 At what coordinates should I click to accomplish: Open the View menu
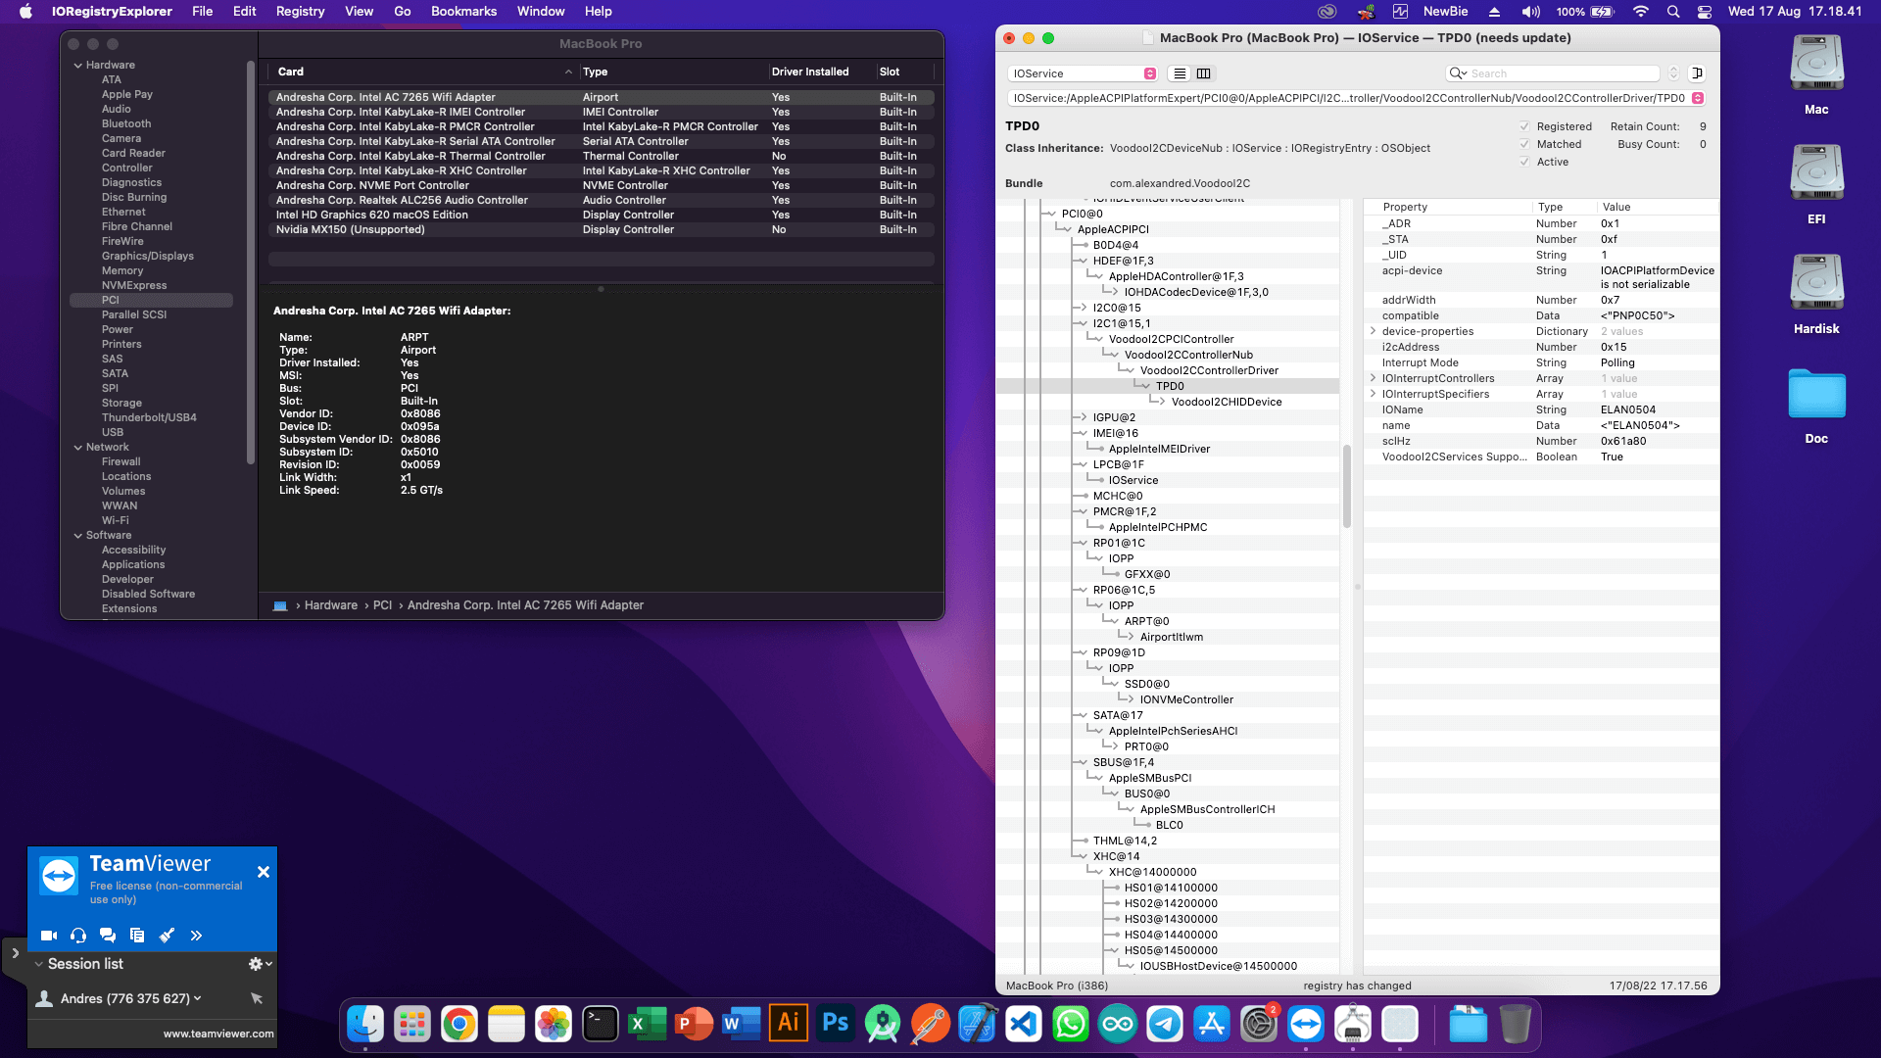click(x=360, y=12)
